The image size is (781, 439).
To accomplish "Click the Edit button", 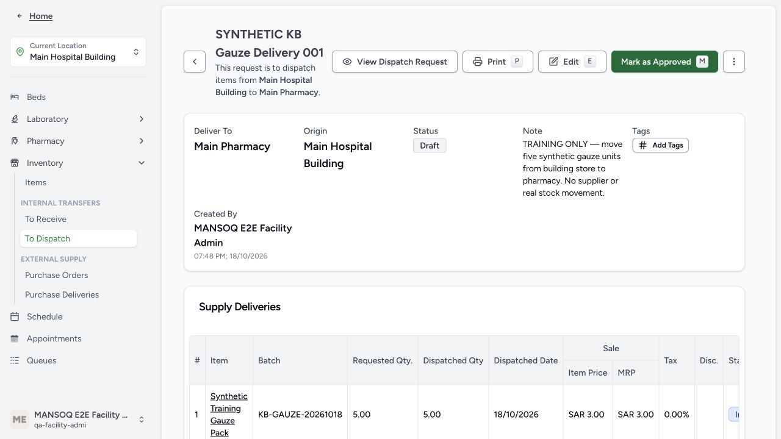I will [572, 62].
